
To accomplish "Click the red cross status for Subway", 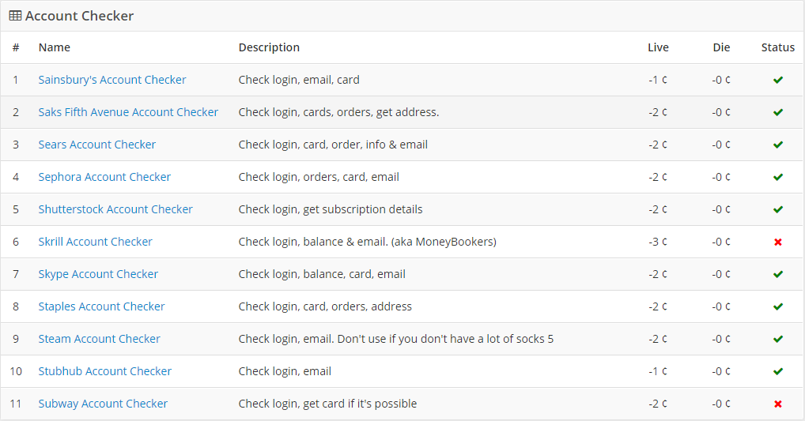I will click(778, 404).
